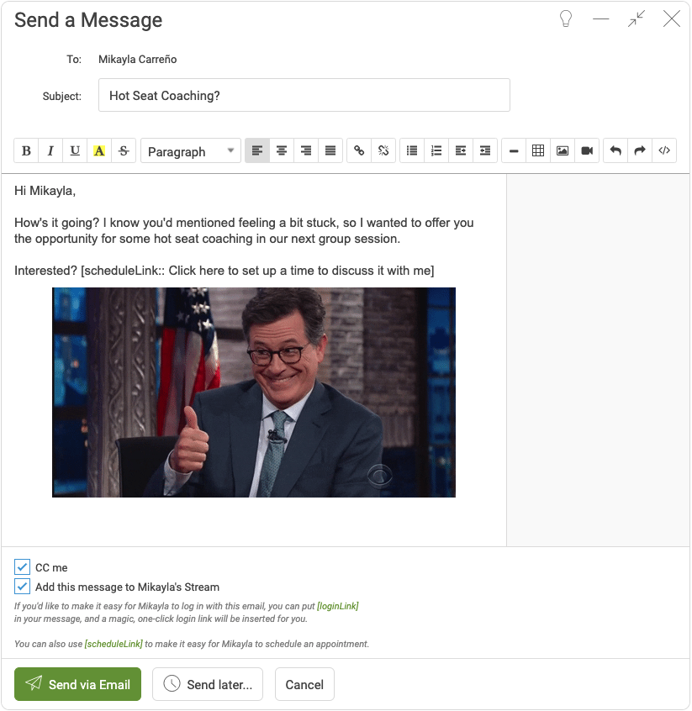This screenshot has width=692, height=711.
Task: Select the thumbs-up GIF in message
Action: [x=254, y=392]
